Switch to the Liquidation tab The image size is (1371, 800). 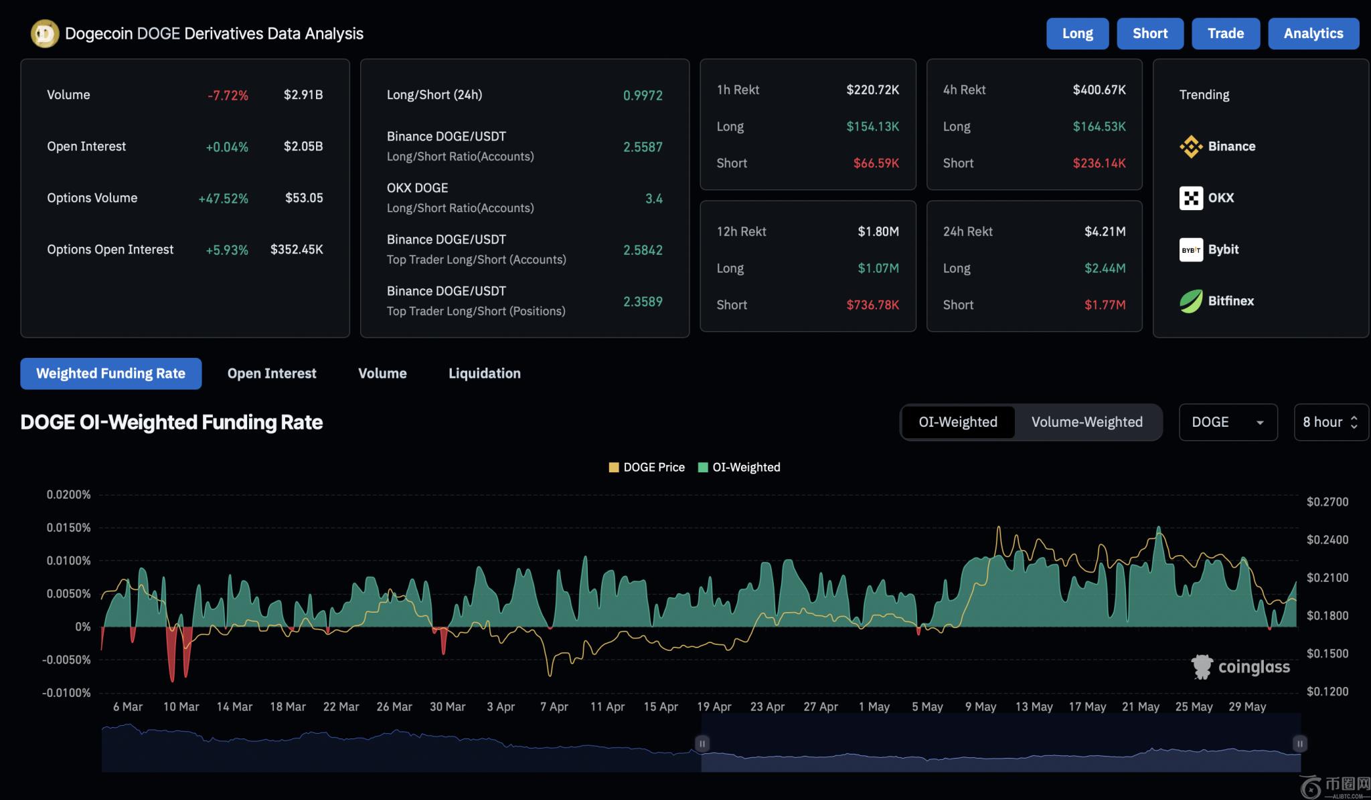484,374
